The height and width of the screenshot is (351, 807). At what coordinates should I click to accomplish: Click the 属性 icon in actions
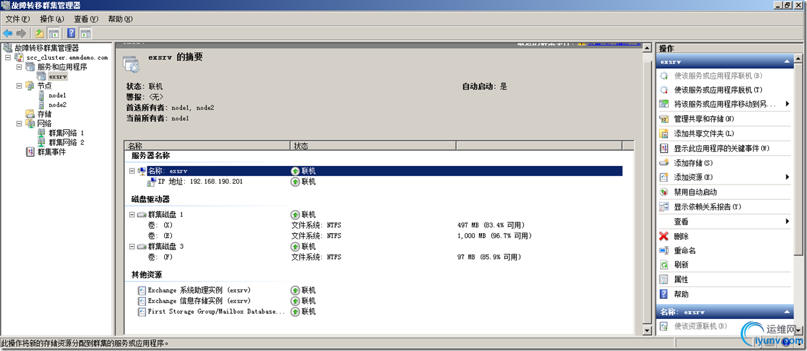[x=664, y=280]
